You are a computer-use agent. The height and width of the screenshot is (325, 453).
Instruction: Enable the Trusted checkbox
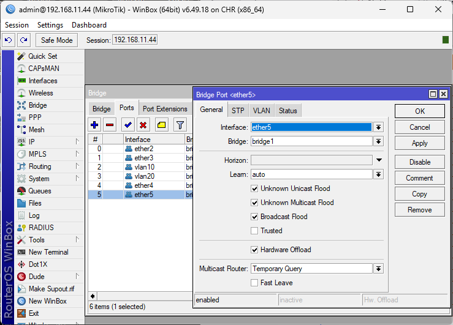pyautogui.click(x=254, y=231)
